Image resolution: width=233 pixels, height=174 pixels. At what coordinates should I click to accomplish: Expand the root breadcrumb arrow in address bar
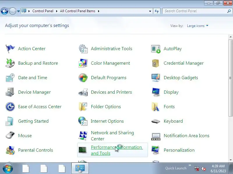[x=29, y=11]
